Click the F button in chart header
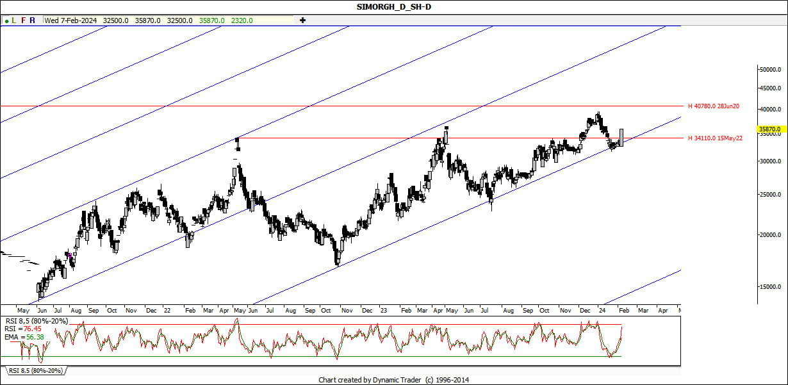This screenshot has height=385, width=788. click(x=24, y=20)
